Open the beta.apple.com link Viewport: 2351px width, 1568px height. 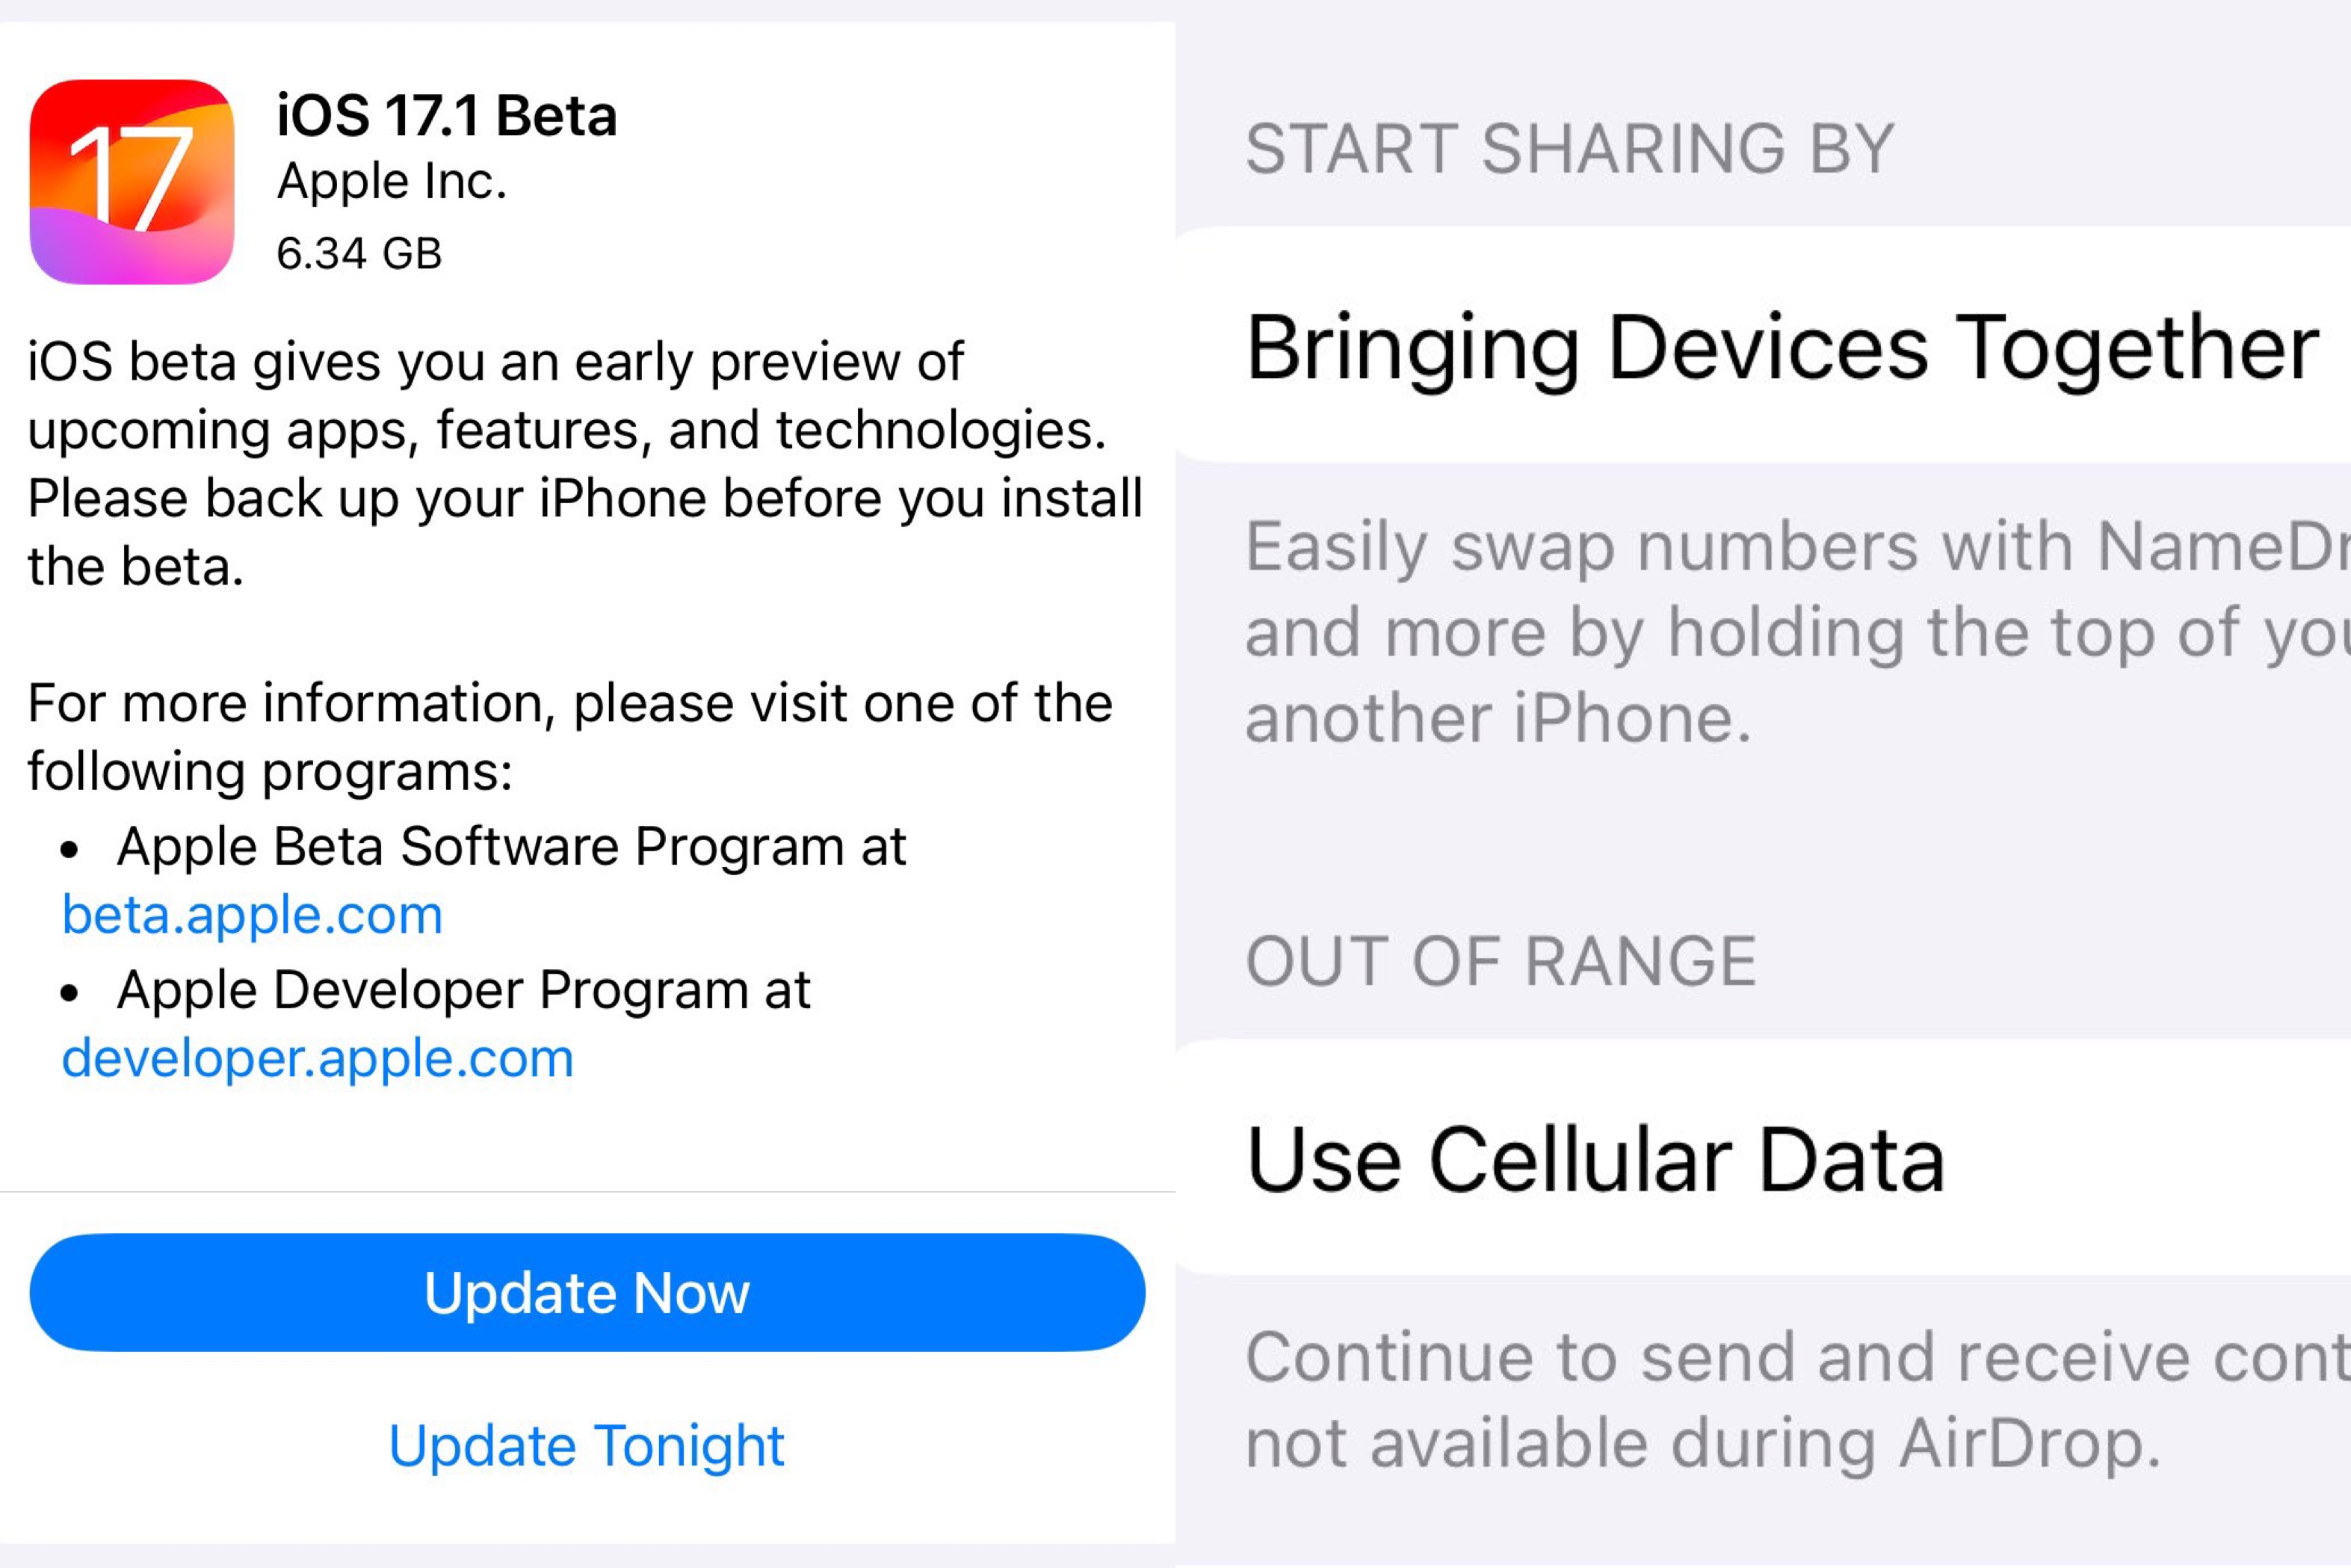tap(252, 914)
